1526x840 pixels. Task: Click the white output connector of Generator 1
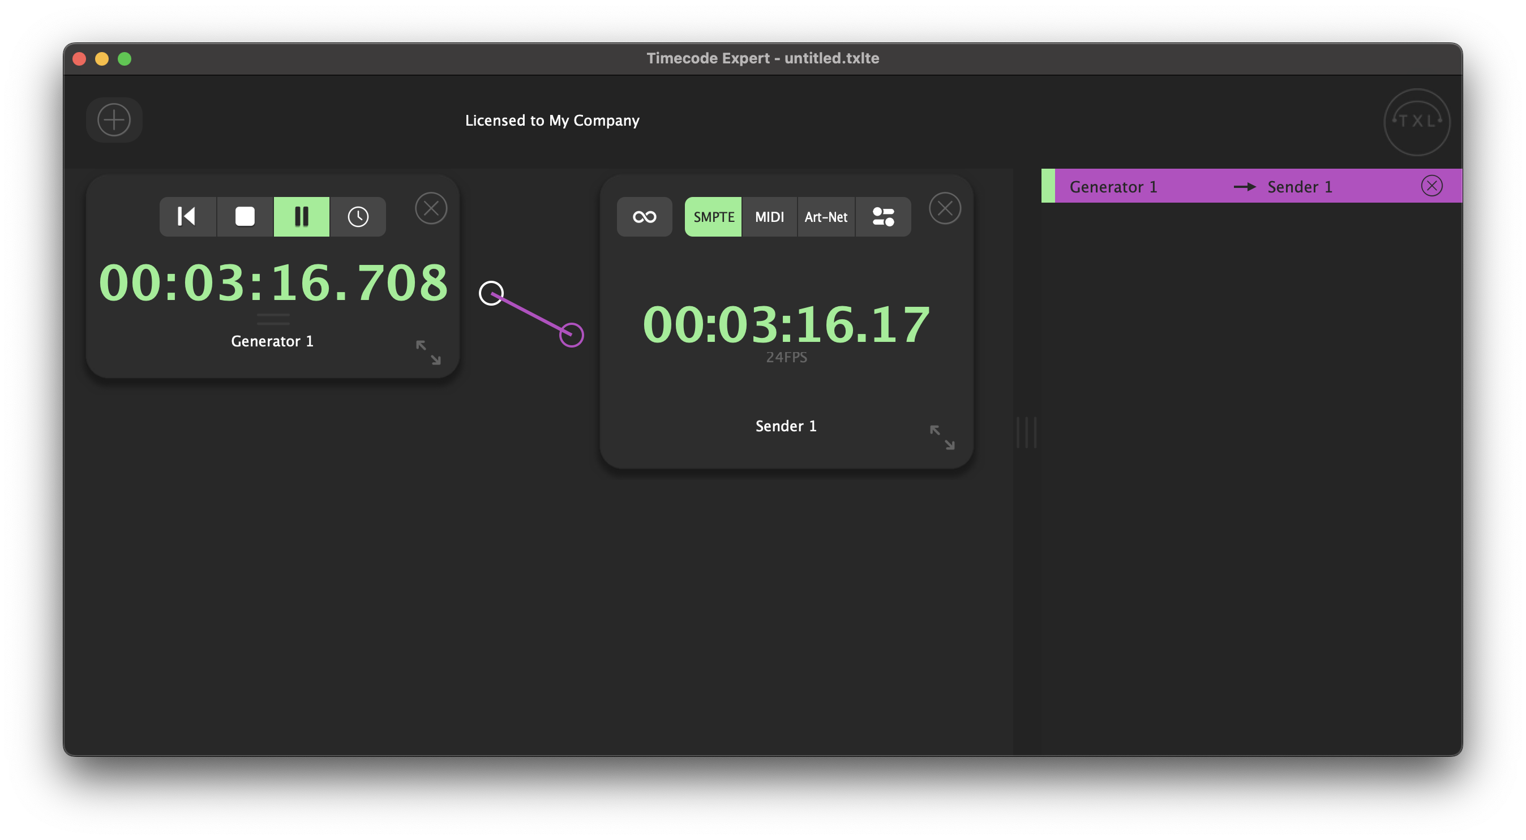(x=491, y=293)
